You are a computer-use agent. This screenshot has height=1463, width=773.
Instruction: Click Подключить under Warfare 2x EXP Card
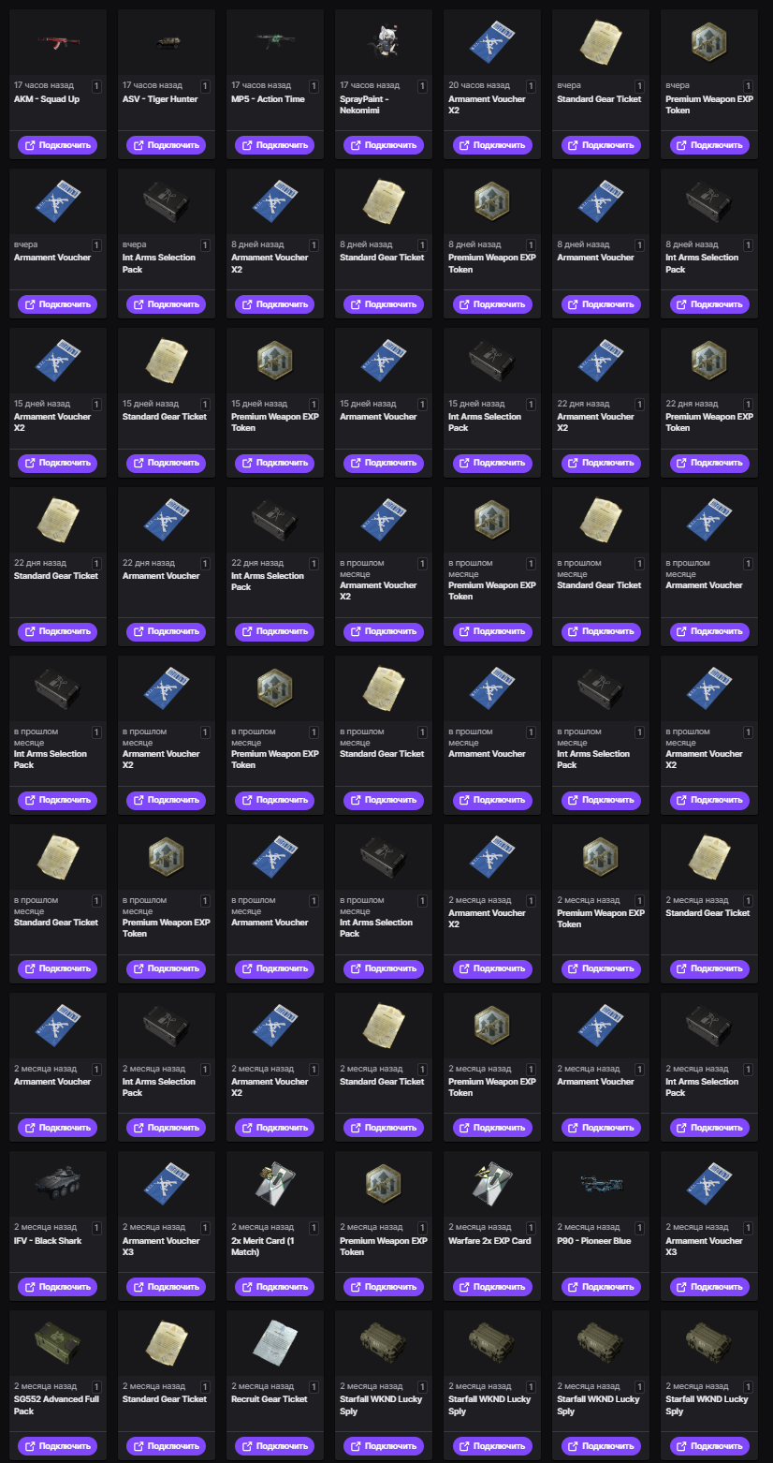click(492, 1287)
